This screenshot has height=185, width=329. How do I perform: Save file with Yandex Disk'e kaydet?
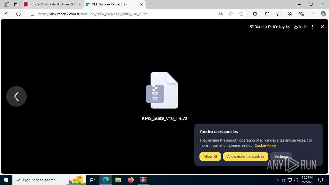pyautogui.click(x=270, y=27)
